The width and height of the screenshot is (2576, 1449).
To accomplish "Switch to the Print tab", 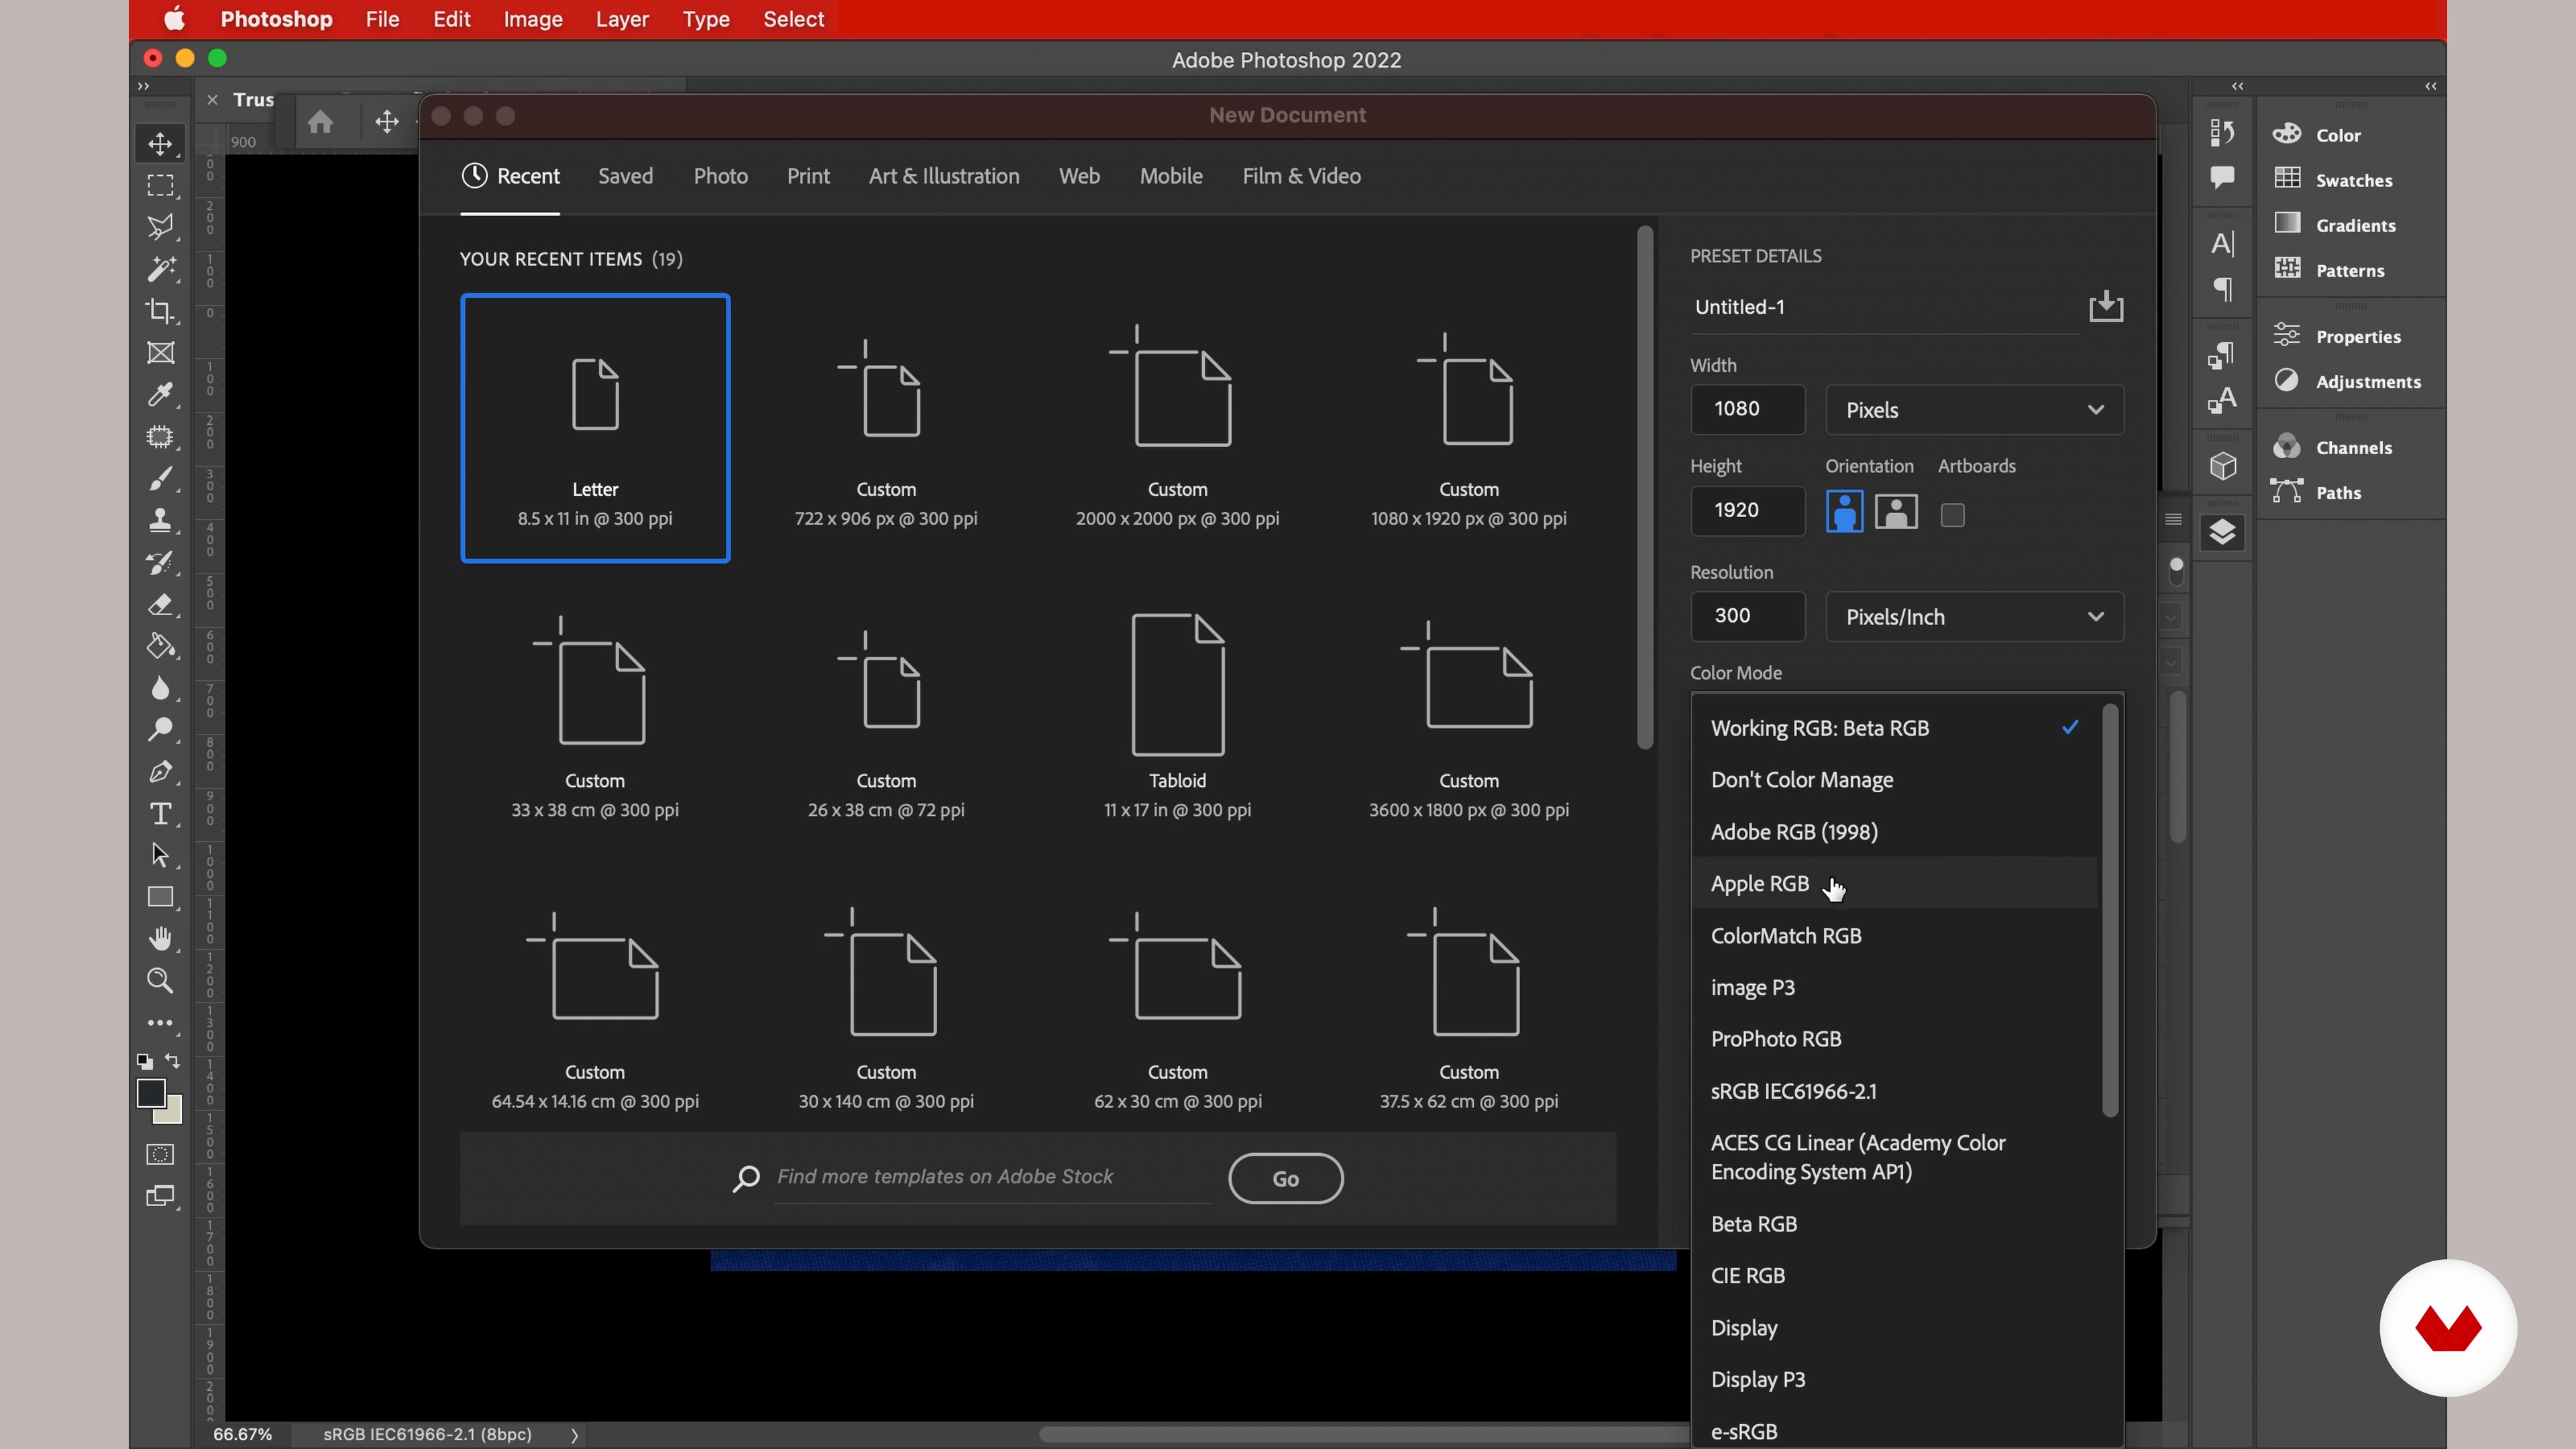I will 808,176.
